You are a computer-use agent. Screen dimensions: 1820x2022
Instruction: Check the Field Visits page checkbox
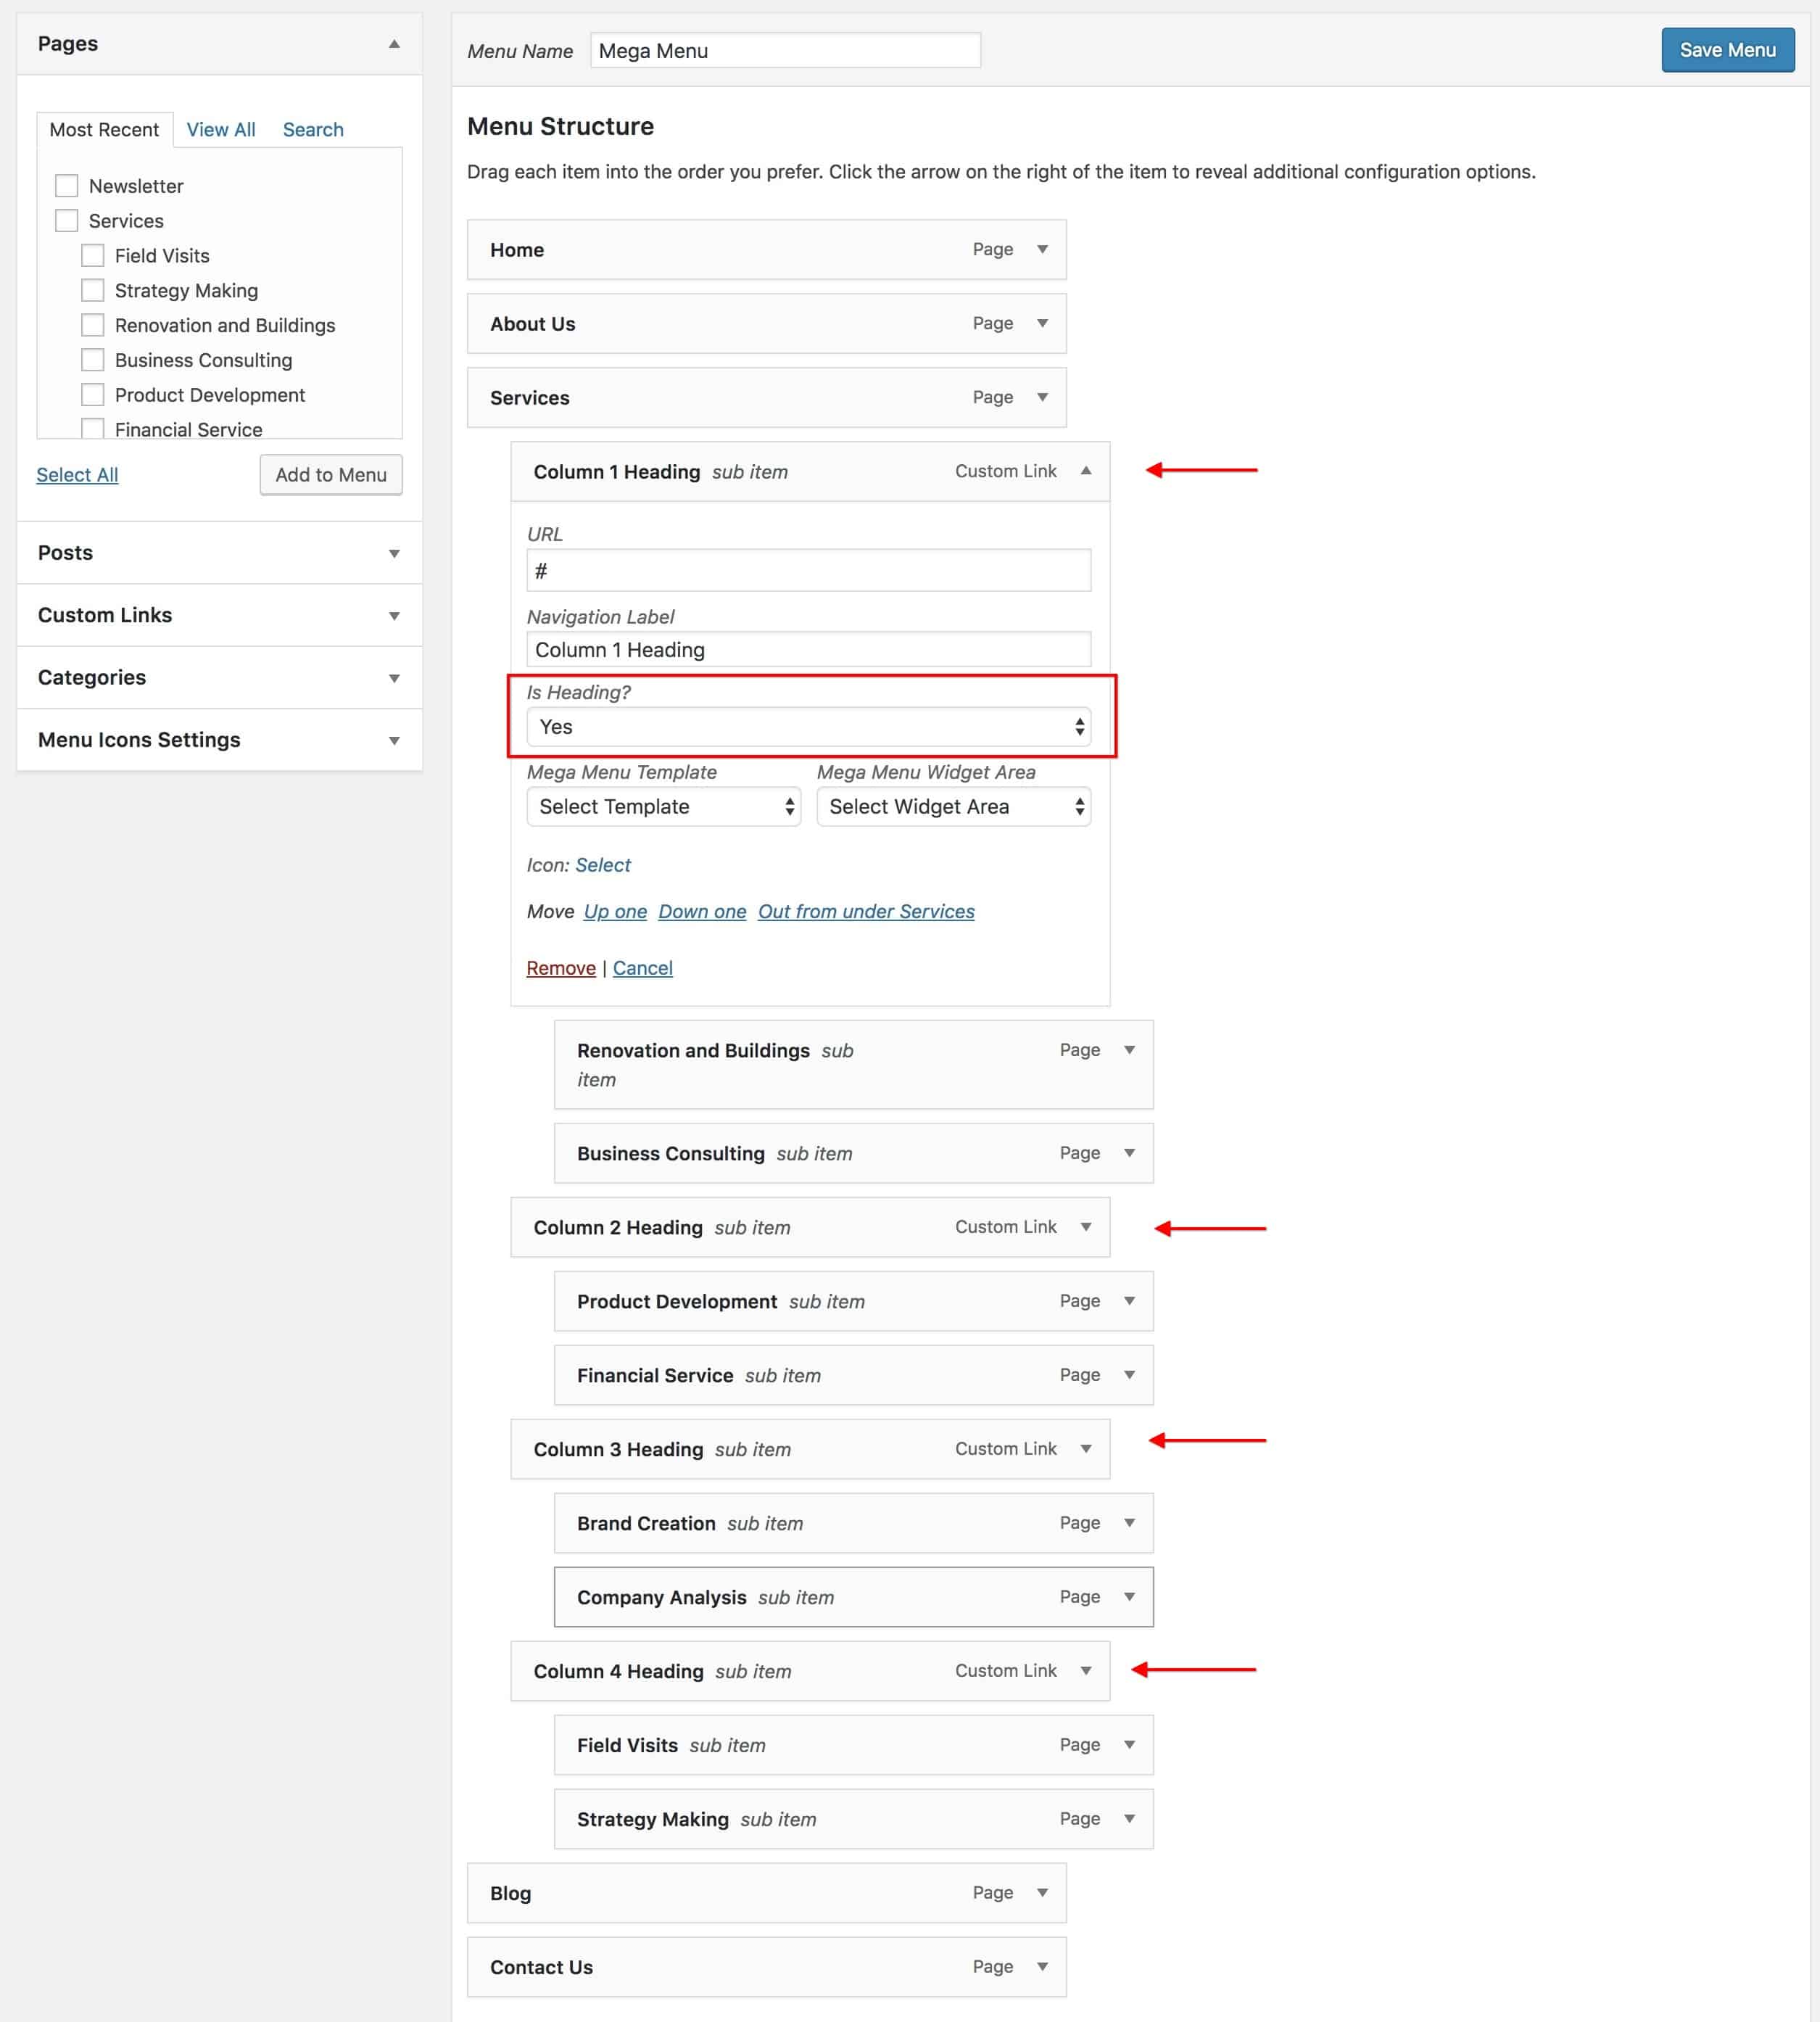[93, 256]
